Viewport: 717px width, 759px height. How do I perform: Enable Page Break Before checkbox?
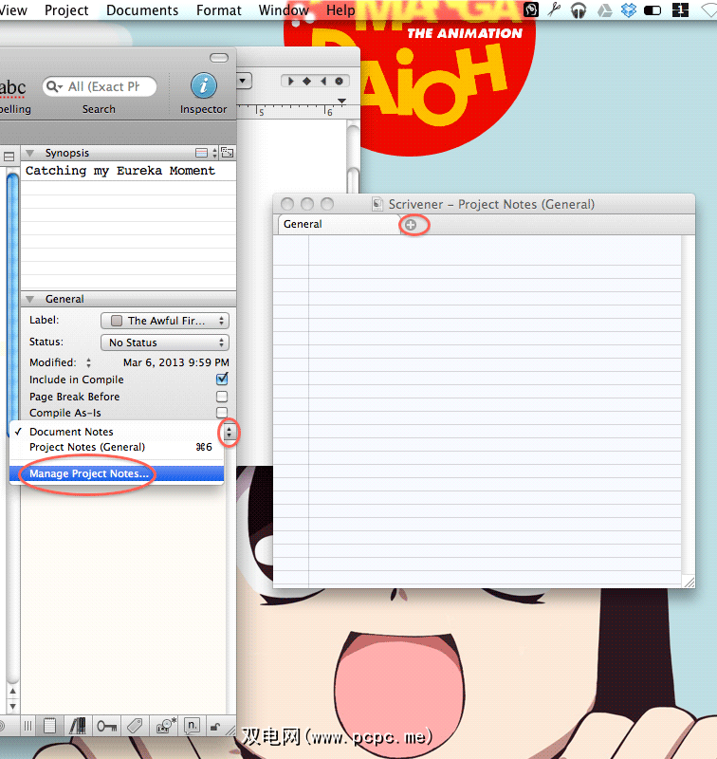coord(222,397)
